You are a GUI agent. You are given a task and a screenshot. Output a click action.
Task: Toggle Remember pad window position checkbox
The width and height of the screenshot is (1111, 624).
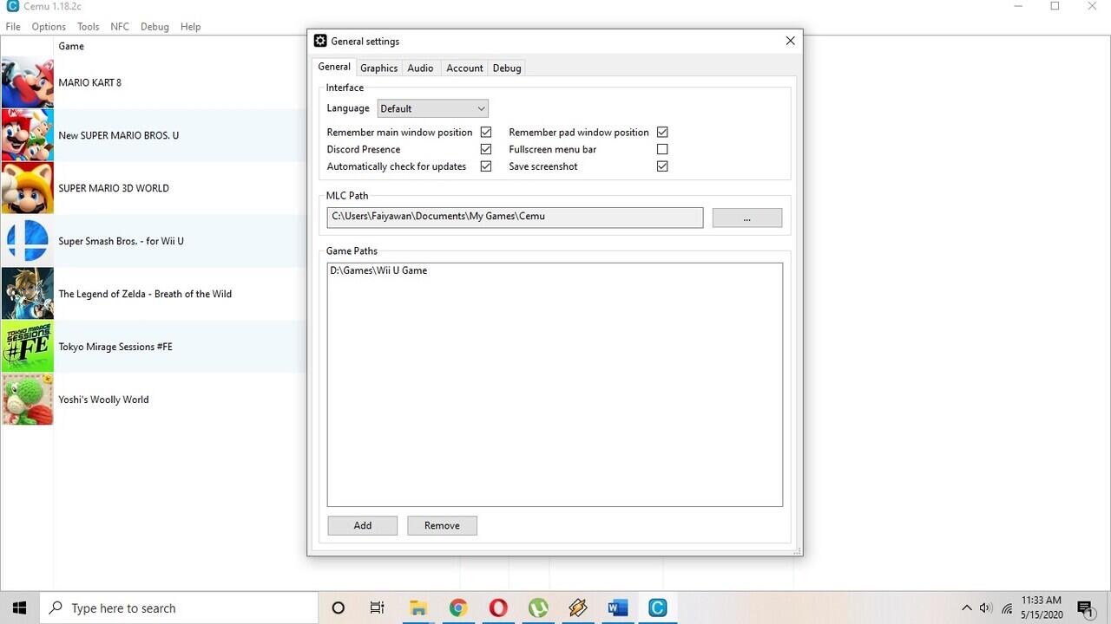point(662,132)
